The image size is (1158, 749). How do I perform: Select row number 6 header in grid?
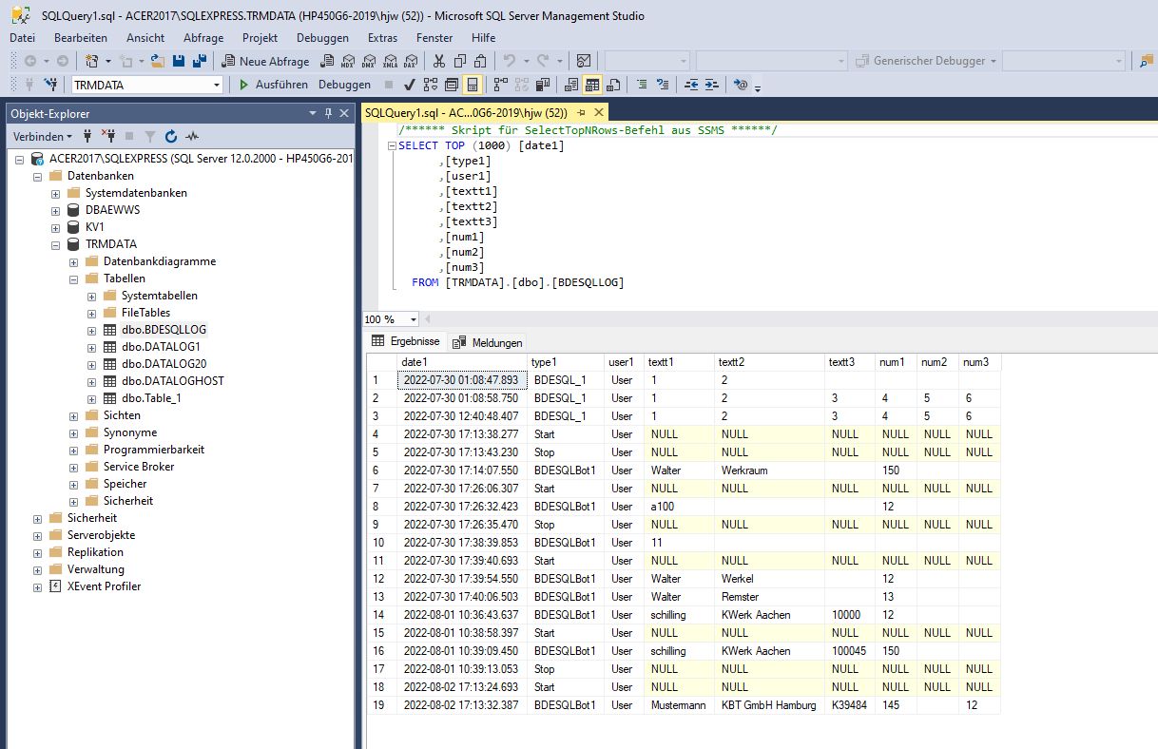click(381, 471)
